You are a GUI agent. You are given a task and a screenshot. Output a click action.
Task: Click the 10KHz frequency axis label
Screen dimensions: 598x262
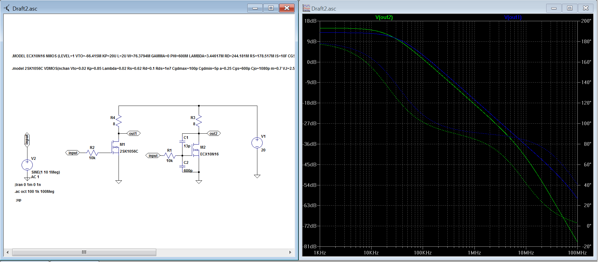371,253
